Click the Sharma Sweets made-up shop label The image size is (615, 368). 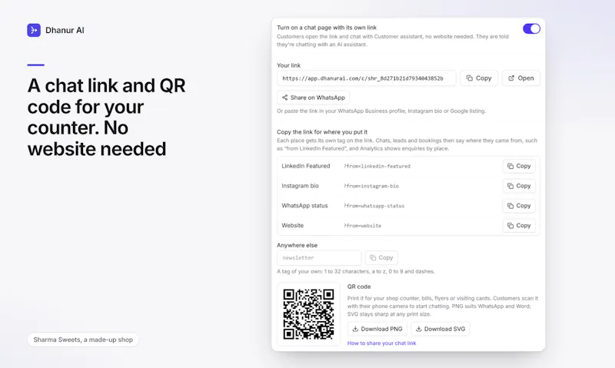click(x=83, y=340)
